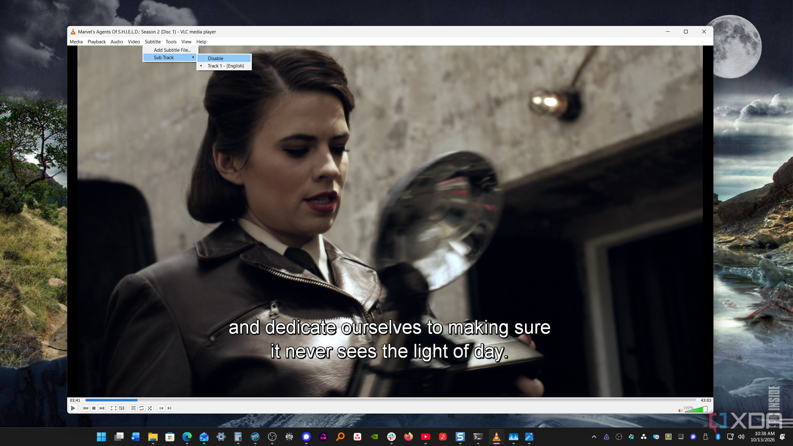The height and width of the screenshot is (446, 793).
Task: Open the Media menu
Action: coord(76,42)
